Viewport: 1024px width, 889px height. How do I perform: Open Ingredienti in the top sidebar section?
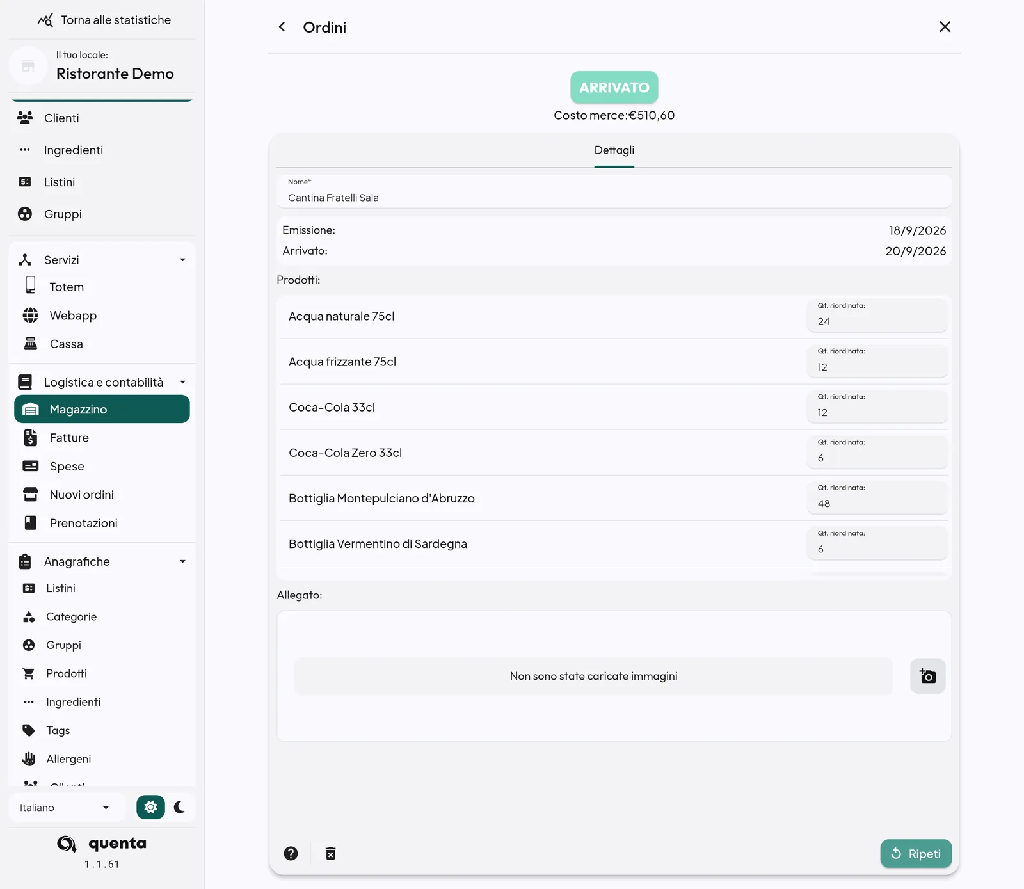[x=102, y=150]
